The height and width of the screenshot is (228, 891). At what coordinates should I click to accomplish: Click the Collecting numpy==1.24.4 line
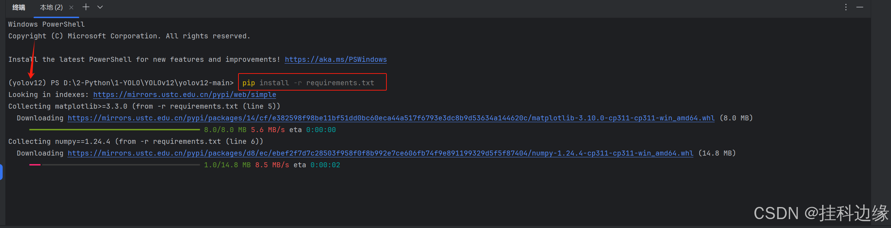point(136,142)
